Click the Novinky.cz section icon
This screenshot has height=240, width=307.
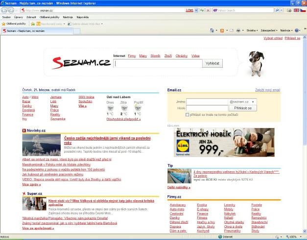(x=24, y=131)
